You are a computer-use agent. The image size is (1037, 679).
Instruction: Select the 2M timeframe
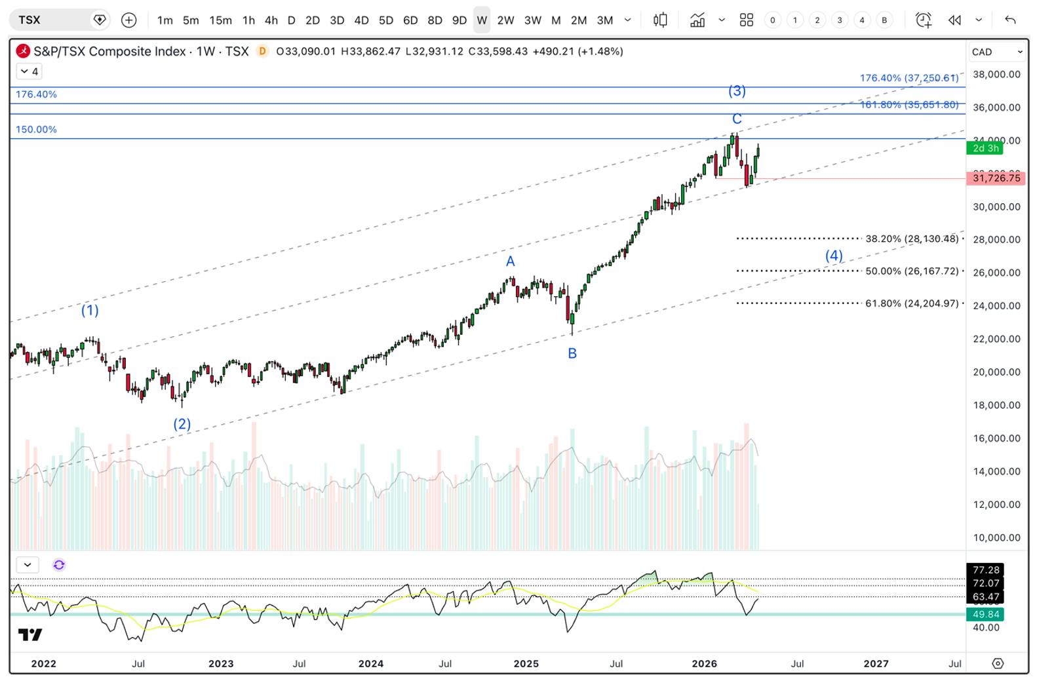tap(579, 20)
